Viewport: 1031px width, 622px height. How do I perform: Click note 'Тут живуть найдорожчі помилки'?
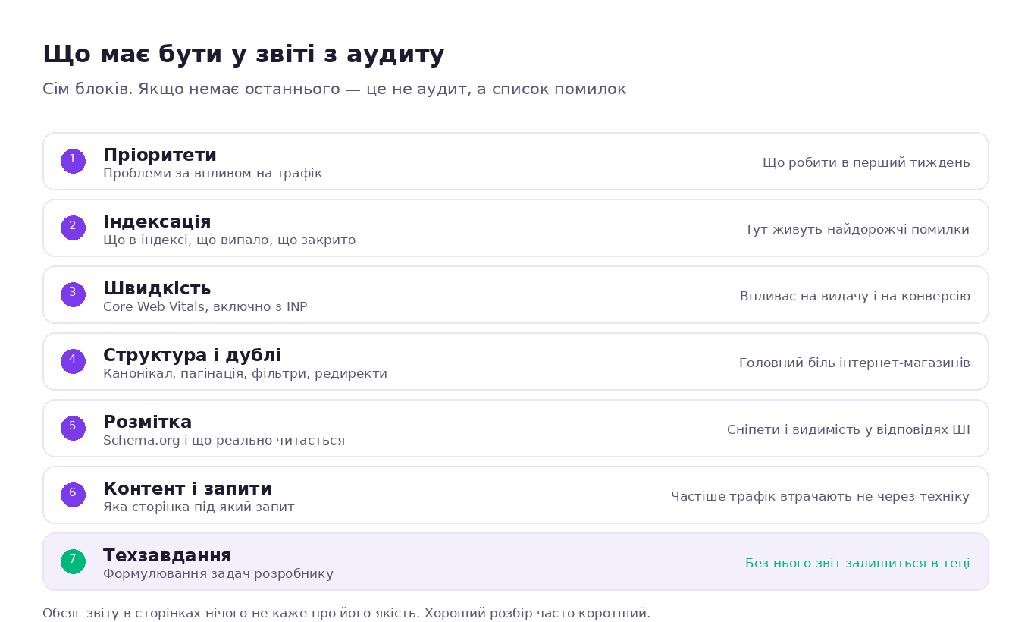pyautogui.click(x=857, y=230)
